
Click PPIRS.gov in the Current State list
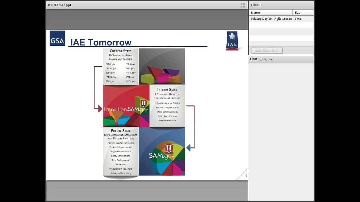coord(130,73)
